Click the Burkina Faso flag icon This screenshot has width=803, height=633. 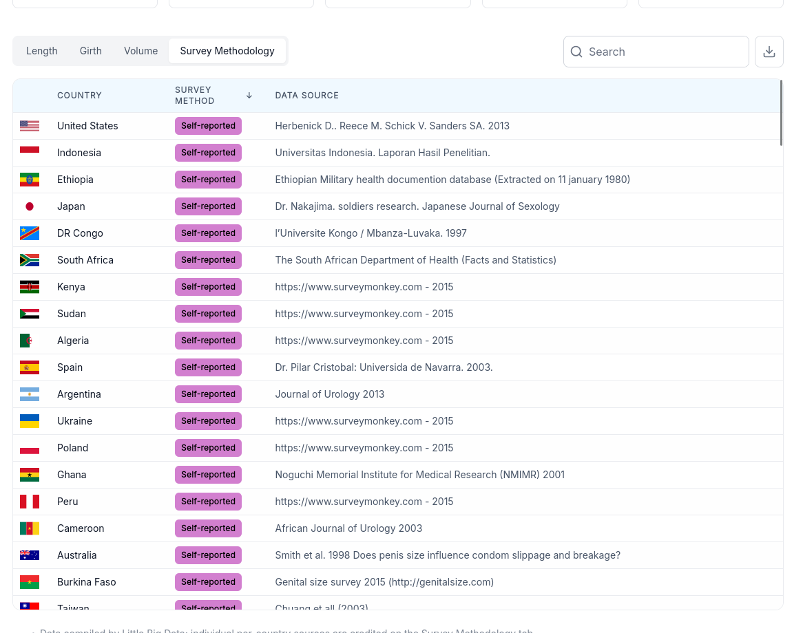[x=30, y=582]
